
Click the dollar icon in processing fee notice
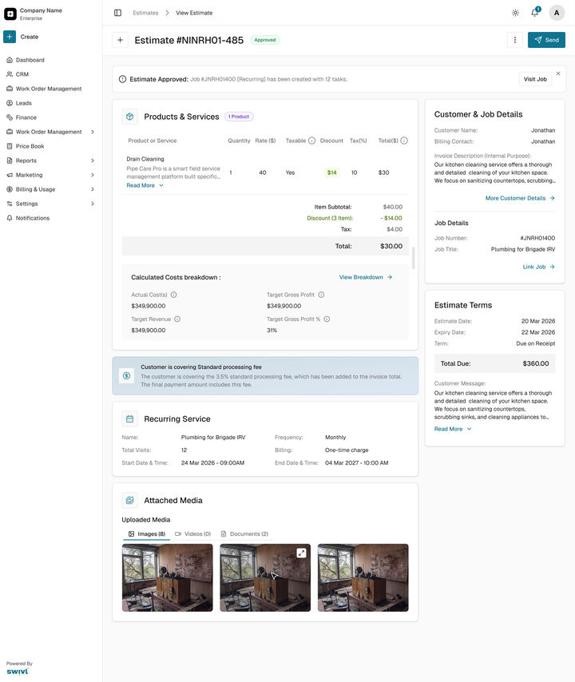(x=126, y=376)
